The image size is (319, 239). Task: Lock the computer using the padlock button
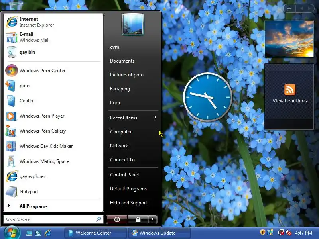(138, 219)
